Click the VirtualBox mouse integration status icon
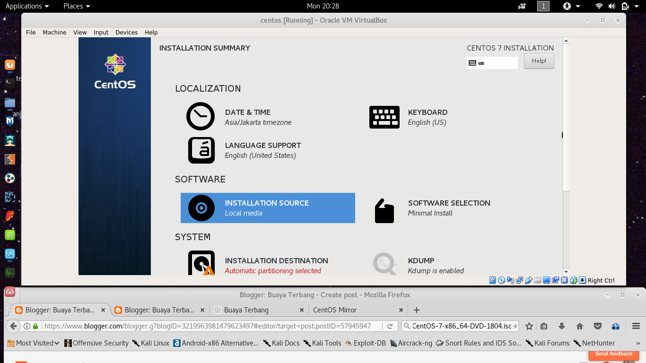Viewport: 646px width, 363px height. pyautogui.click(x=574, y=280)
